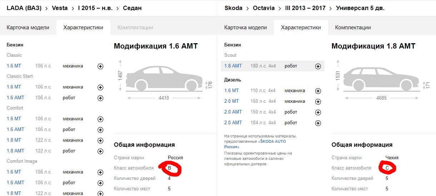Image resolution: width=436 pixels, height=196 pixels.
Task: Open I 2015 – н.в. generation breadcrumb
Action: (x=95, y=8)
